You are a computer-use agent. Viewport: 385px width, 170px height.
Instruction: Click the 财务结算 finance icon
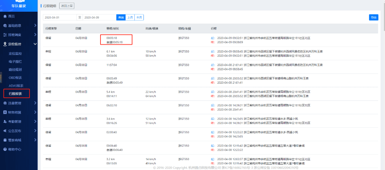tap(5, 112)
